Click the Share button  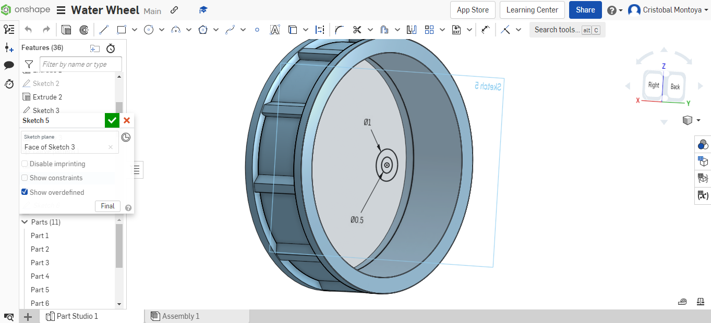pyautogui.click(x=585, y=10)
